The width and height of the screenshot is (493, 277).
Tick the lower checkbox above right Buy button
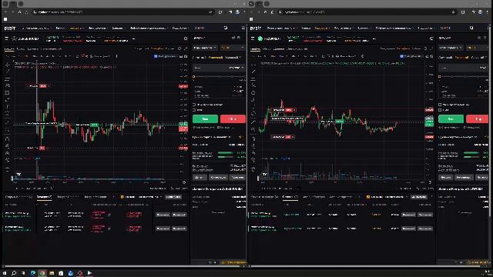(440, 110)
